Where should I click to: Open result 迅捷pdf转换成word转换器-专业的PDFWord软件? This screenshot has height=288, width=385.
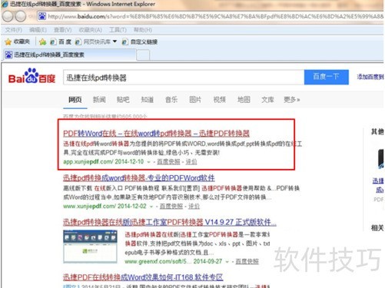pyautogui.click(x=139, y=178)
